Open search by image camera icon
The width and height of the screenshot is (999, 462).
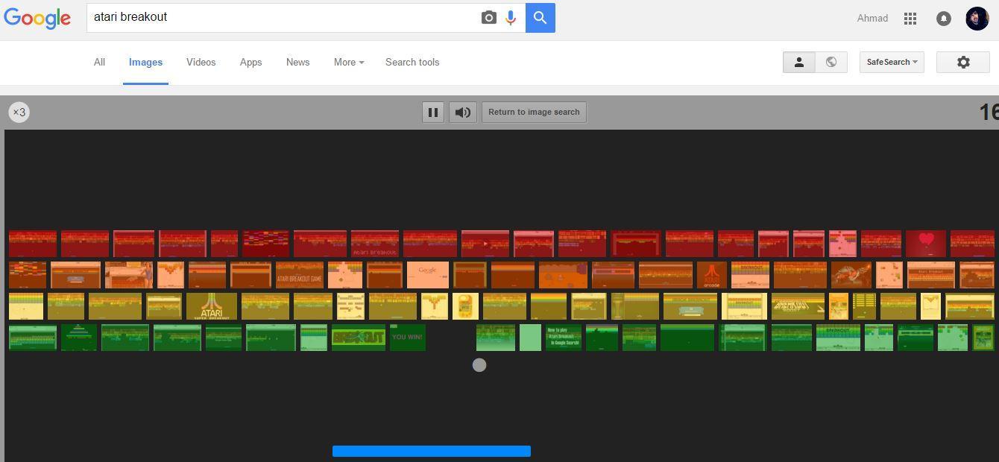point(488,18)
